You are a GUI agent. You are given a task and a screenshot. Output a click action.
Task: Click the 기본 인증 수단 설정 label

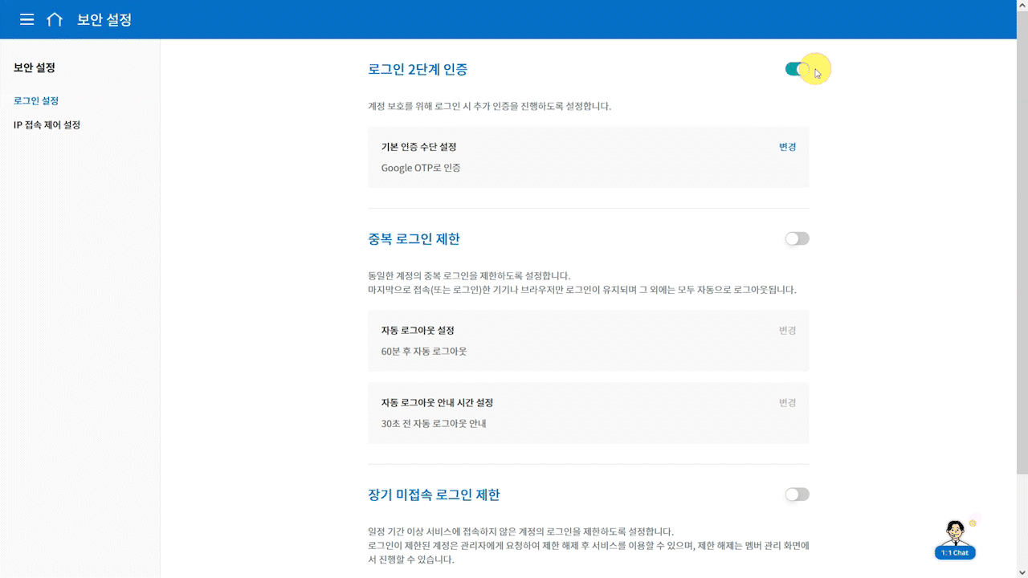click(419, 147)
